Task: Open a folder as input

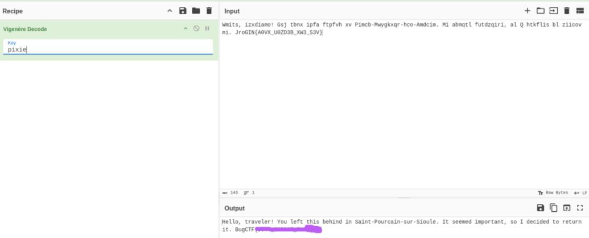Action: [541, 11]
